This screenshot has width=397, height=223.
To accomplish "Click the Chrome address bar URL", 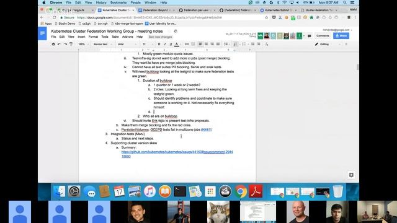I will (x=149, y=17).
